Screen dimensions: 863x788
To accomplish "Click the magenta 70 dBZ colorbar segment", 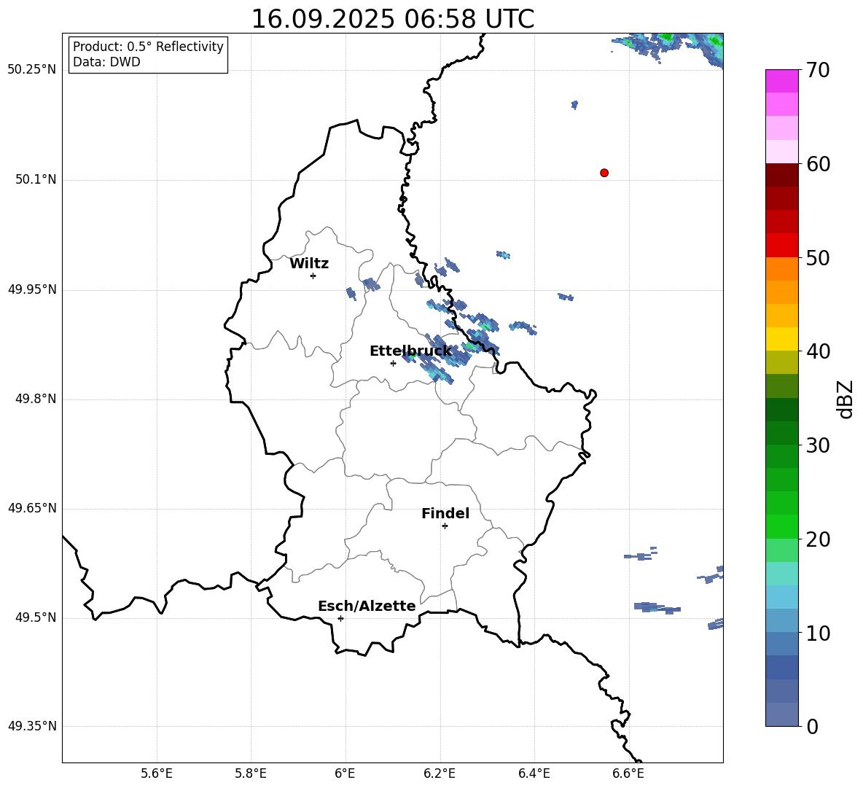I will pyautogui.click(x=781, y=81).
